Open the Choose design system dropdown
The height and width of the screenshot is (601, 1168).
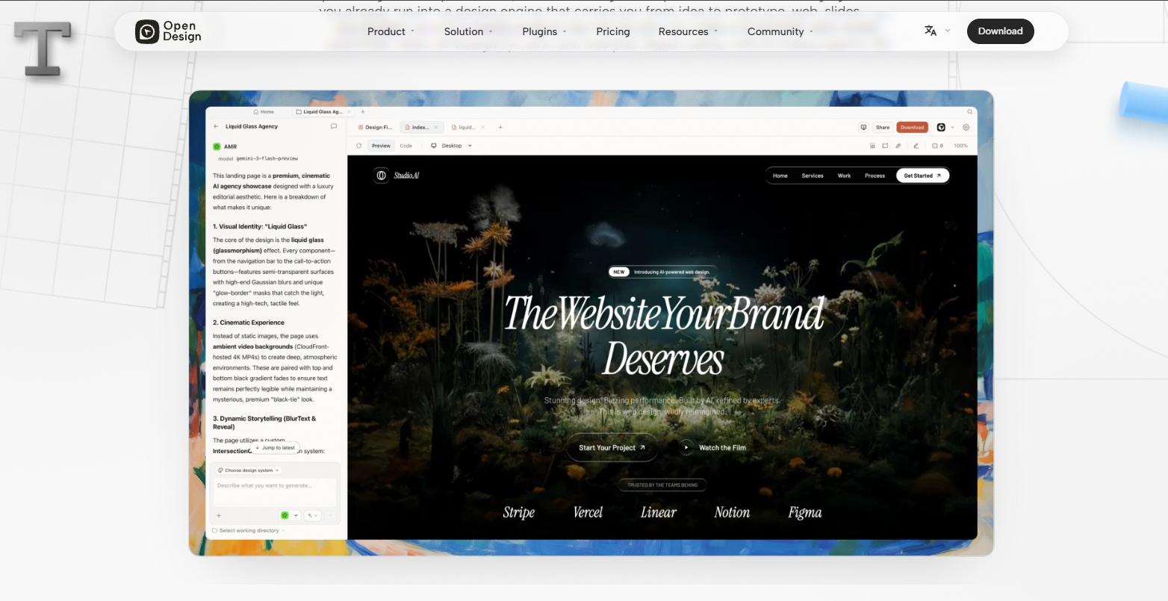(249, 470)
